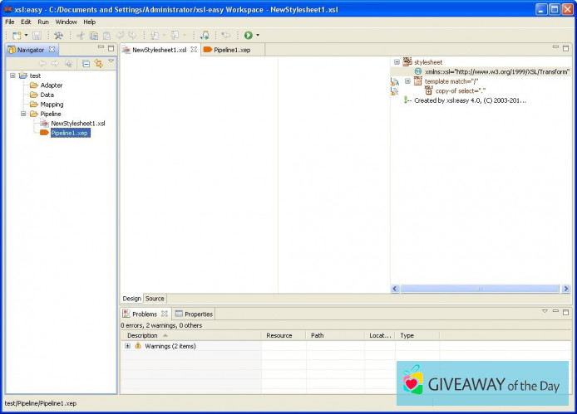Screen dimensions: 577x414
Task: Close the NewStylesheet1.xsl editor tab
Action: pos(194,50)
